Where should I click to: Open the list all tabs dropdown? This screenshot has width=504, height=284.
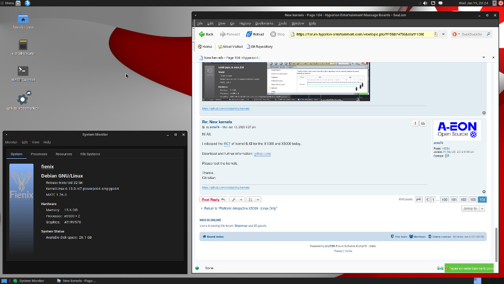(x=484, y=58)
